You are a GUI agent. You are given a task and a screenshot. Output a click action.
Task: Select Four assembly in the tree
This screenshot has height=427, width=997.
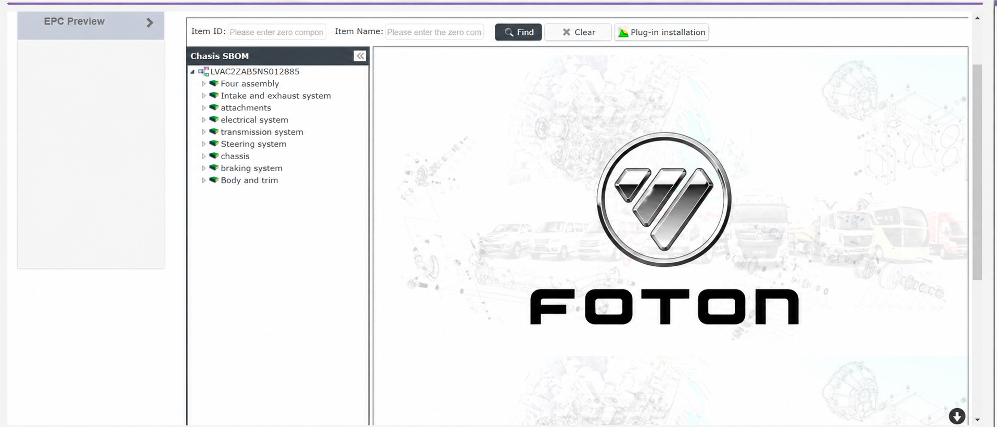pos(250,84)
